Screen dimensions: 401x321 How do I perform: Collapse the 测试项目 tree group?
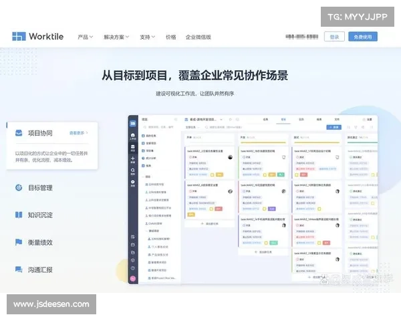[146, 231]
